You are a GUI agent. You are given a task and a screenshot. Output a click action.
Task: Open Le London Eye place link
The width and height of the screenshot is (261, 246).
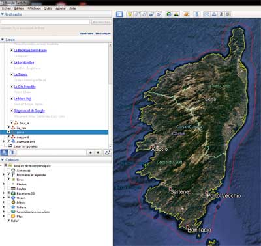pyautogui.click(x=24, y=62)
